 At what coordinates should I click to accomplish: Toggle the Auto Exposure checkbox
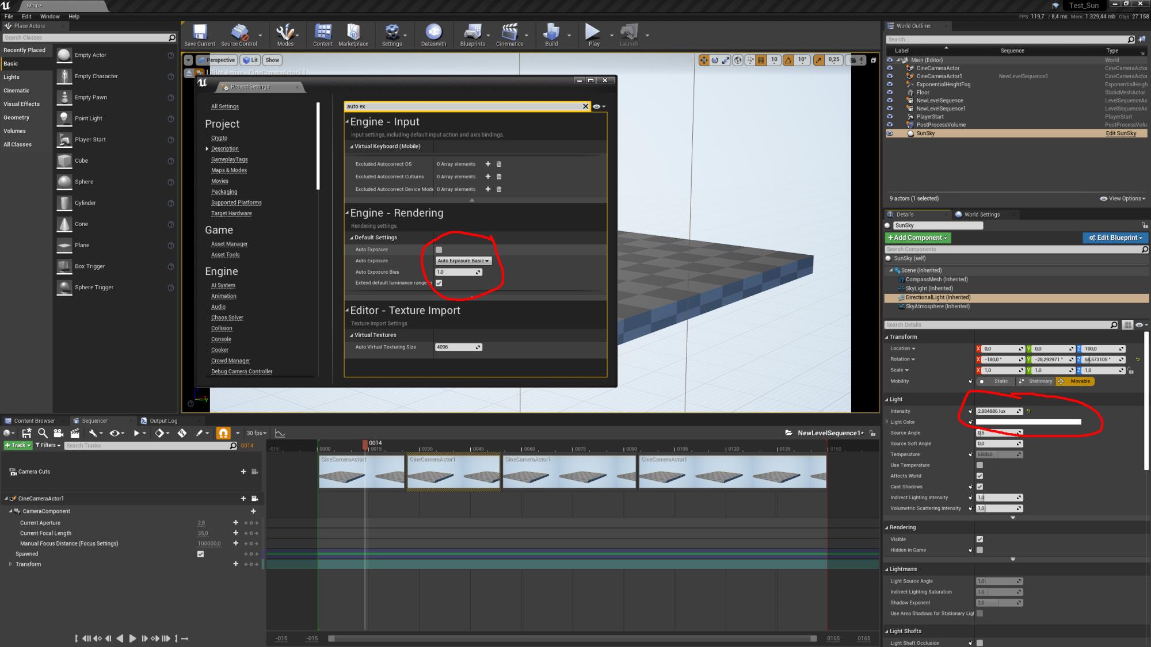[439, 250]
